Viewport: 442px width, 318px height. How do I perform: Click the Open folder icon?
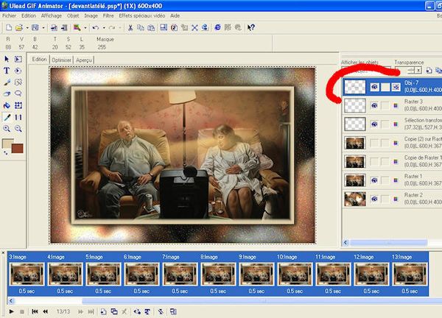19,27
